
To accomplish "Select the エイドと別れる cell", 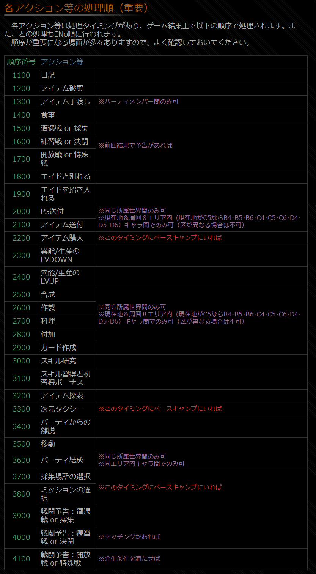I will (67, 177).
